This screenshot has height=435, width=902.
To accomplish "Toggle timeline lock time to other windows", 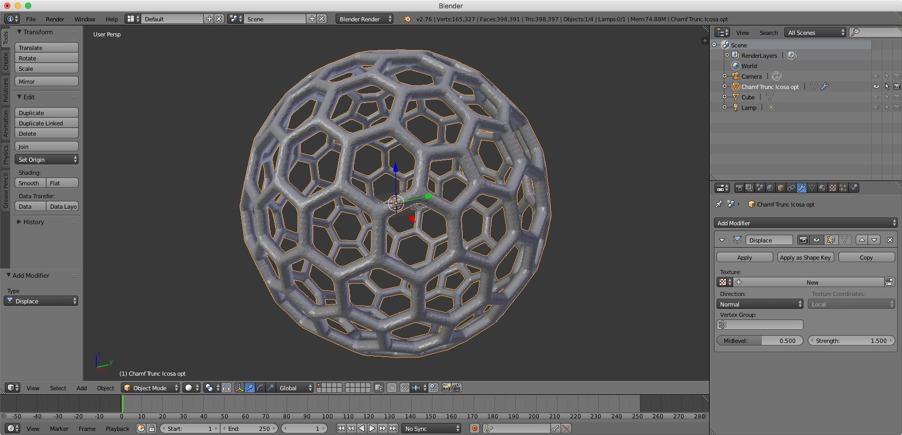I will (152, 428).
